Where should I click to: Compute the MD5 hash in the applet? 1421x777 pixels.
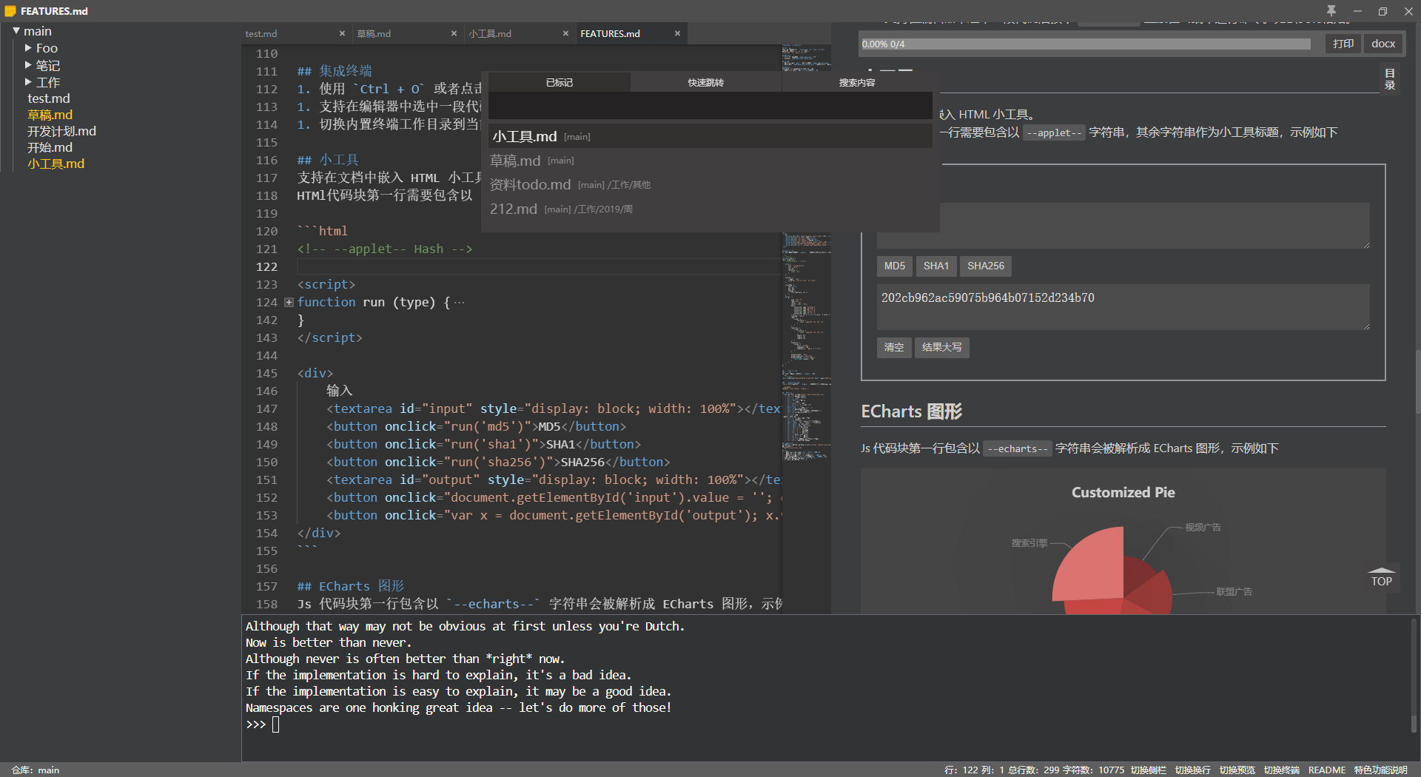(894, 266)
